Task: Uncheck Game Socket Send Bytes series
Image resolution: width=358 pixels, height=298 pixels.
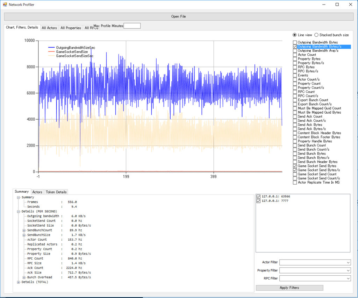Action: pyautogui.click(x=295, y=166)
